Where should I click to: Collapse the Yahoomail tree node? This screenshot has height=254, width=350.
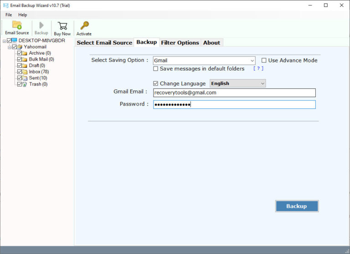pos(10,47)
